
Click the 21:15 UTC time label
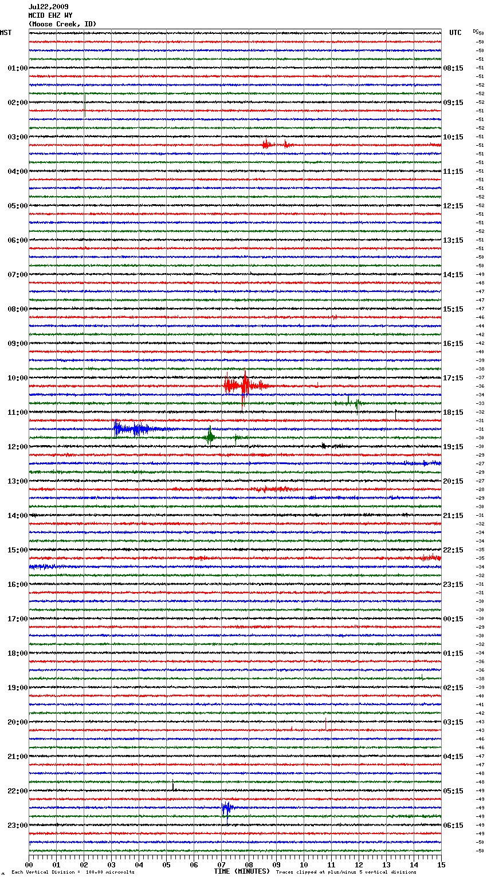(453, 516)
